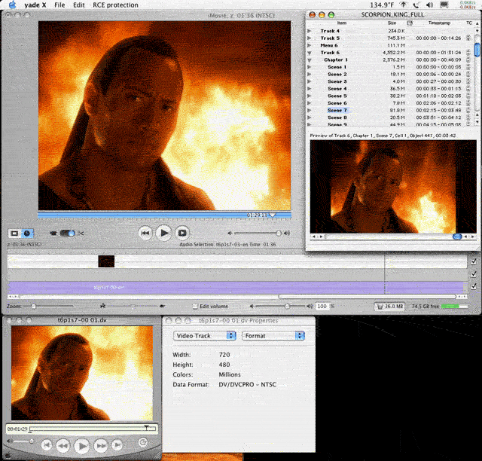Open the yade X application menu
The height and width of the screenshot is (461, 482).
pos(35,5)
